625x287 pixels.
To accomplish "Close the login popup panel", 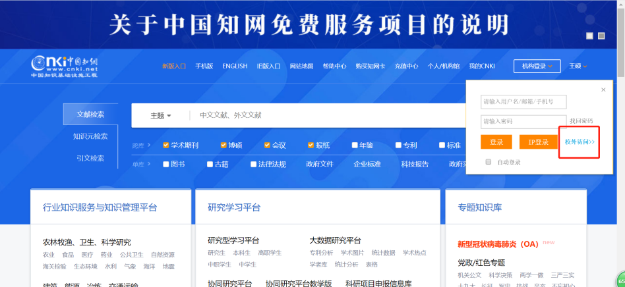I will (603, 90).
